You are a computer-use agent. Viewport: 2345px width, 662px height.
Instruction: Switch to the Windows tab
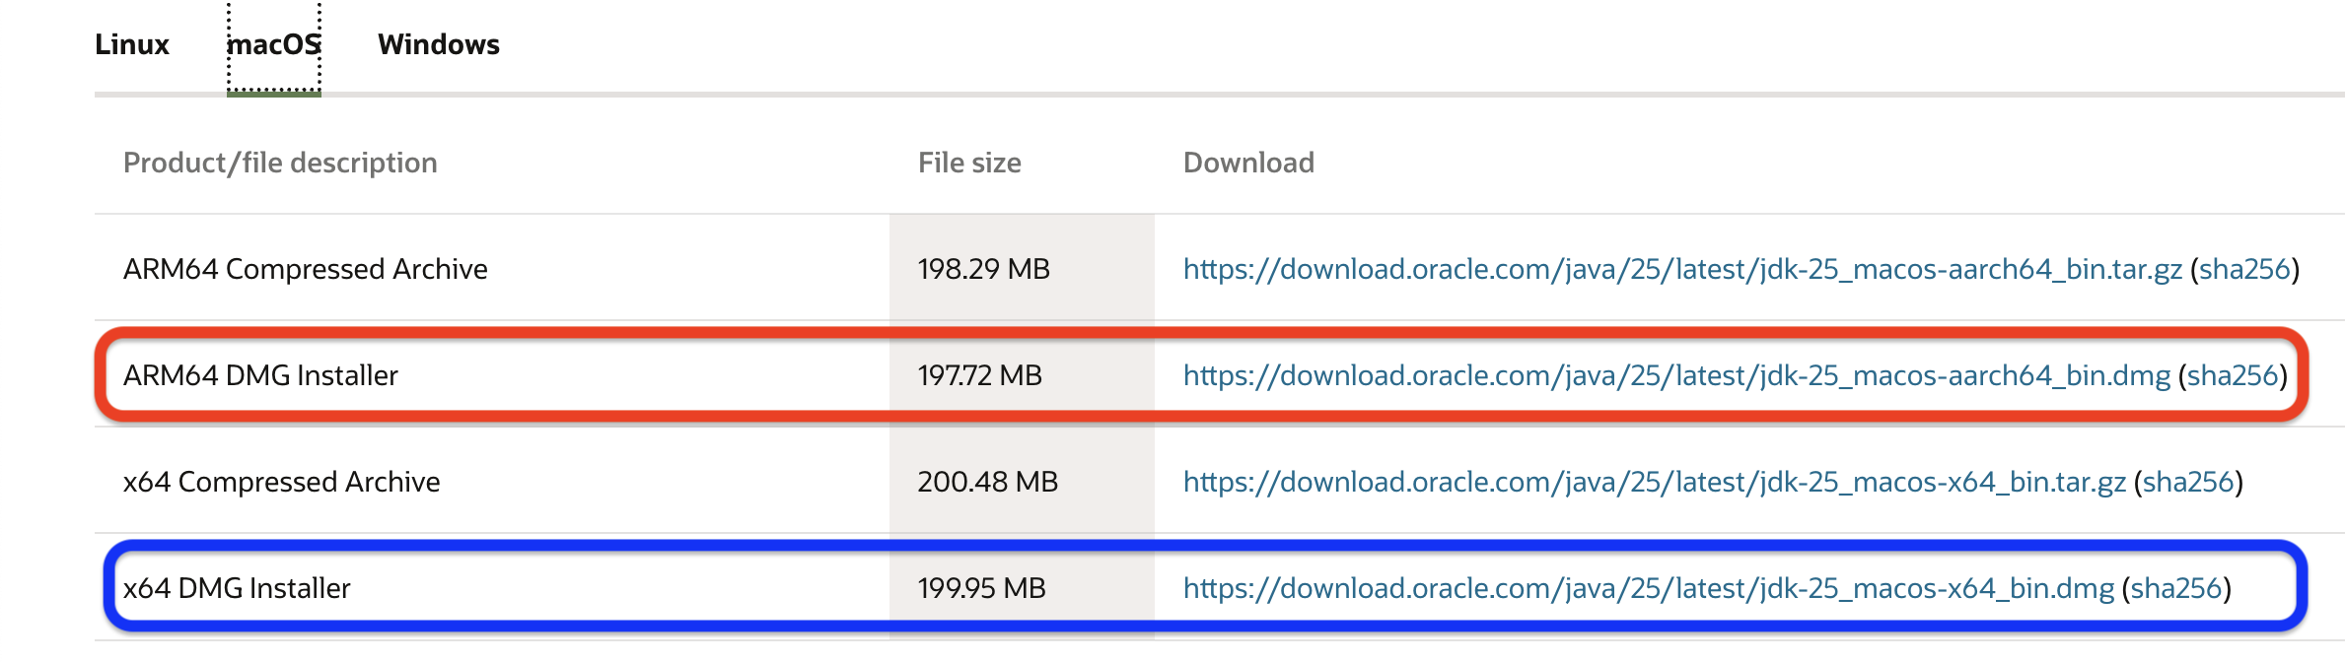(x=438, y=44)
